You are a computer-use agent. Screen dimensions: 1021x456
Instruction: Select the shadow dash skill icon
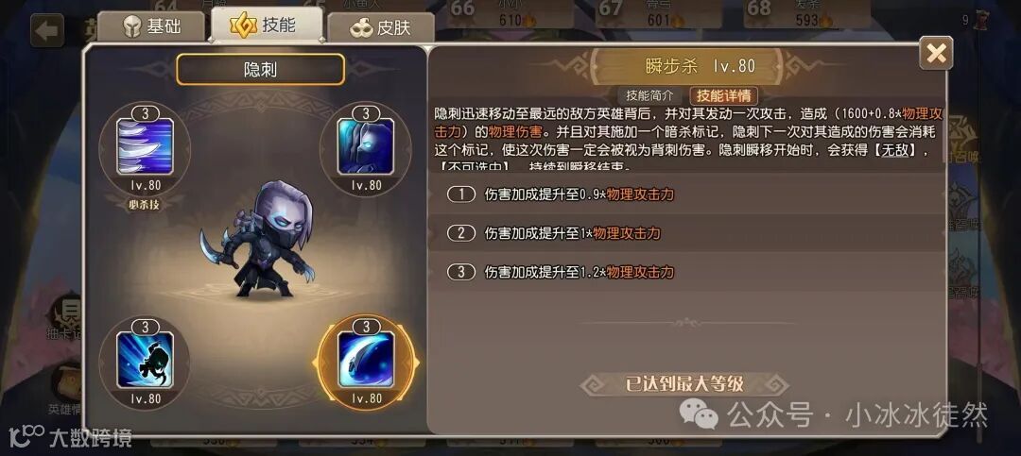point(145,360)
